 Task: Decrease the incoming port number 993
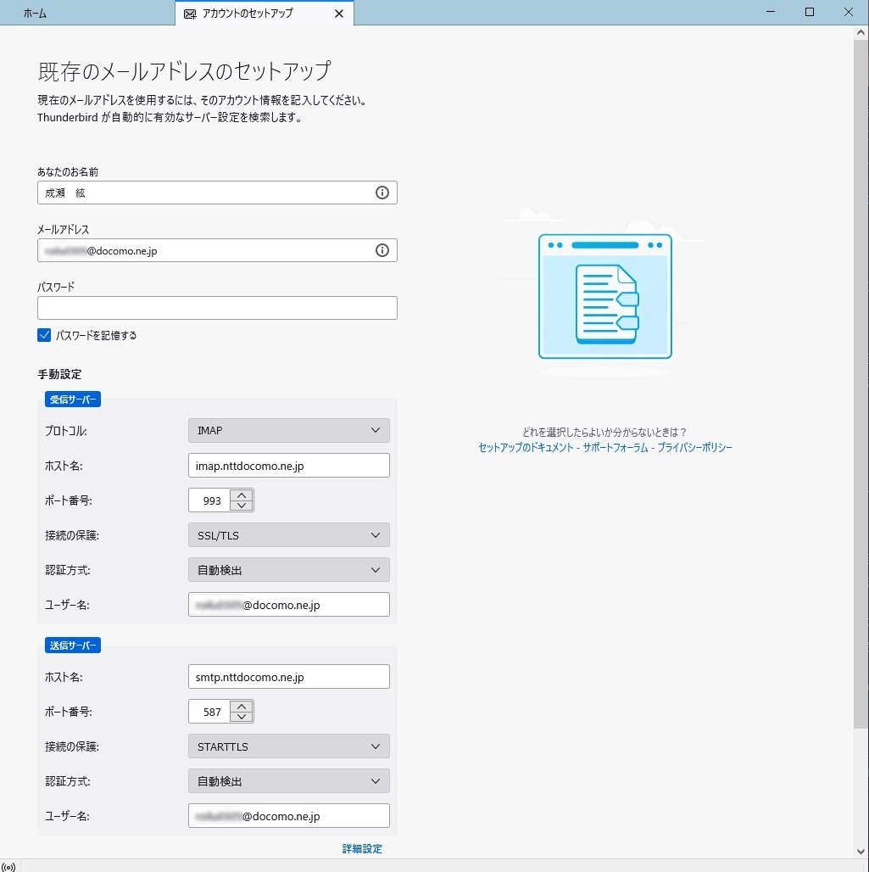coord(242,506)
